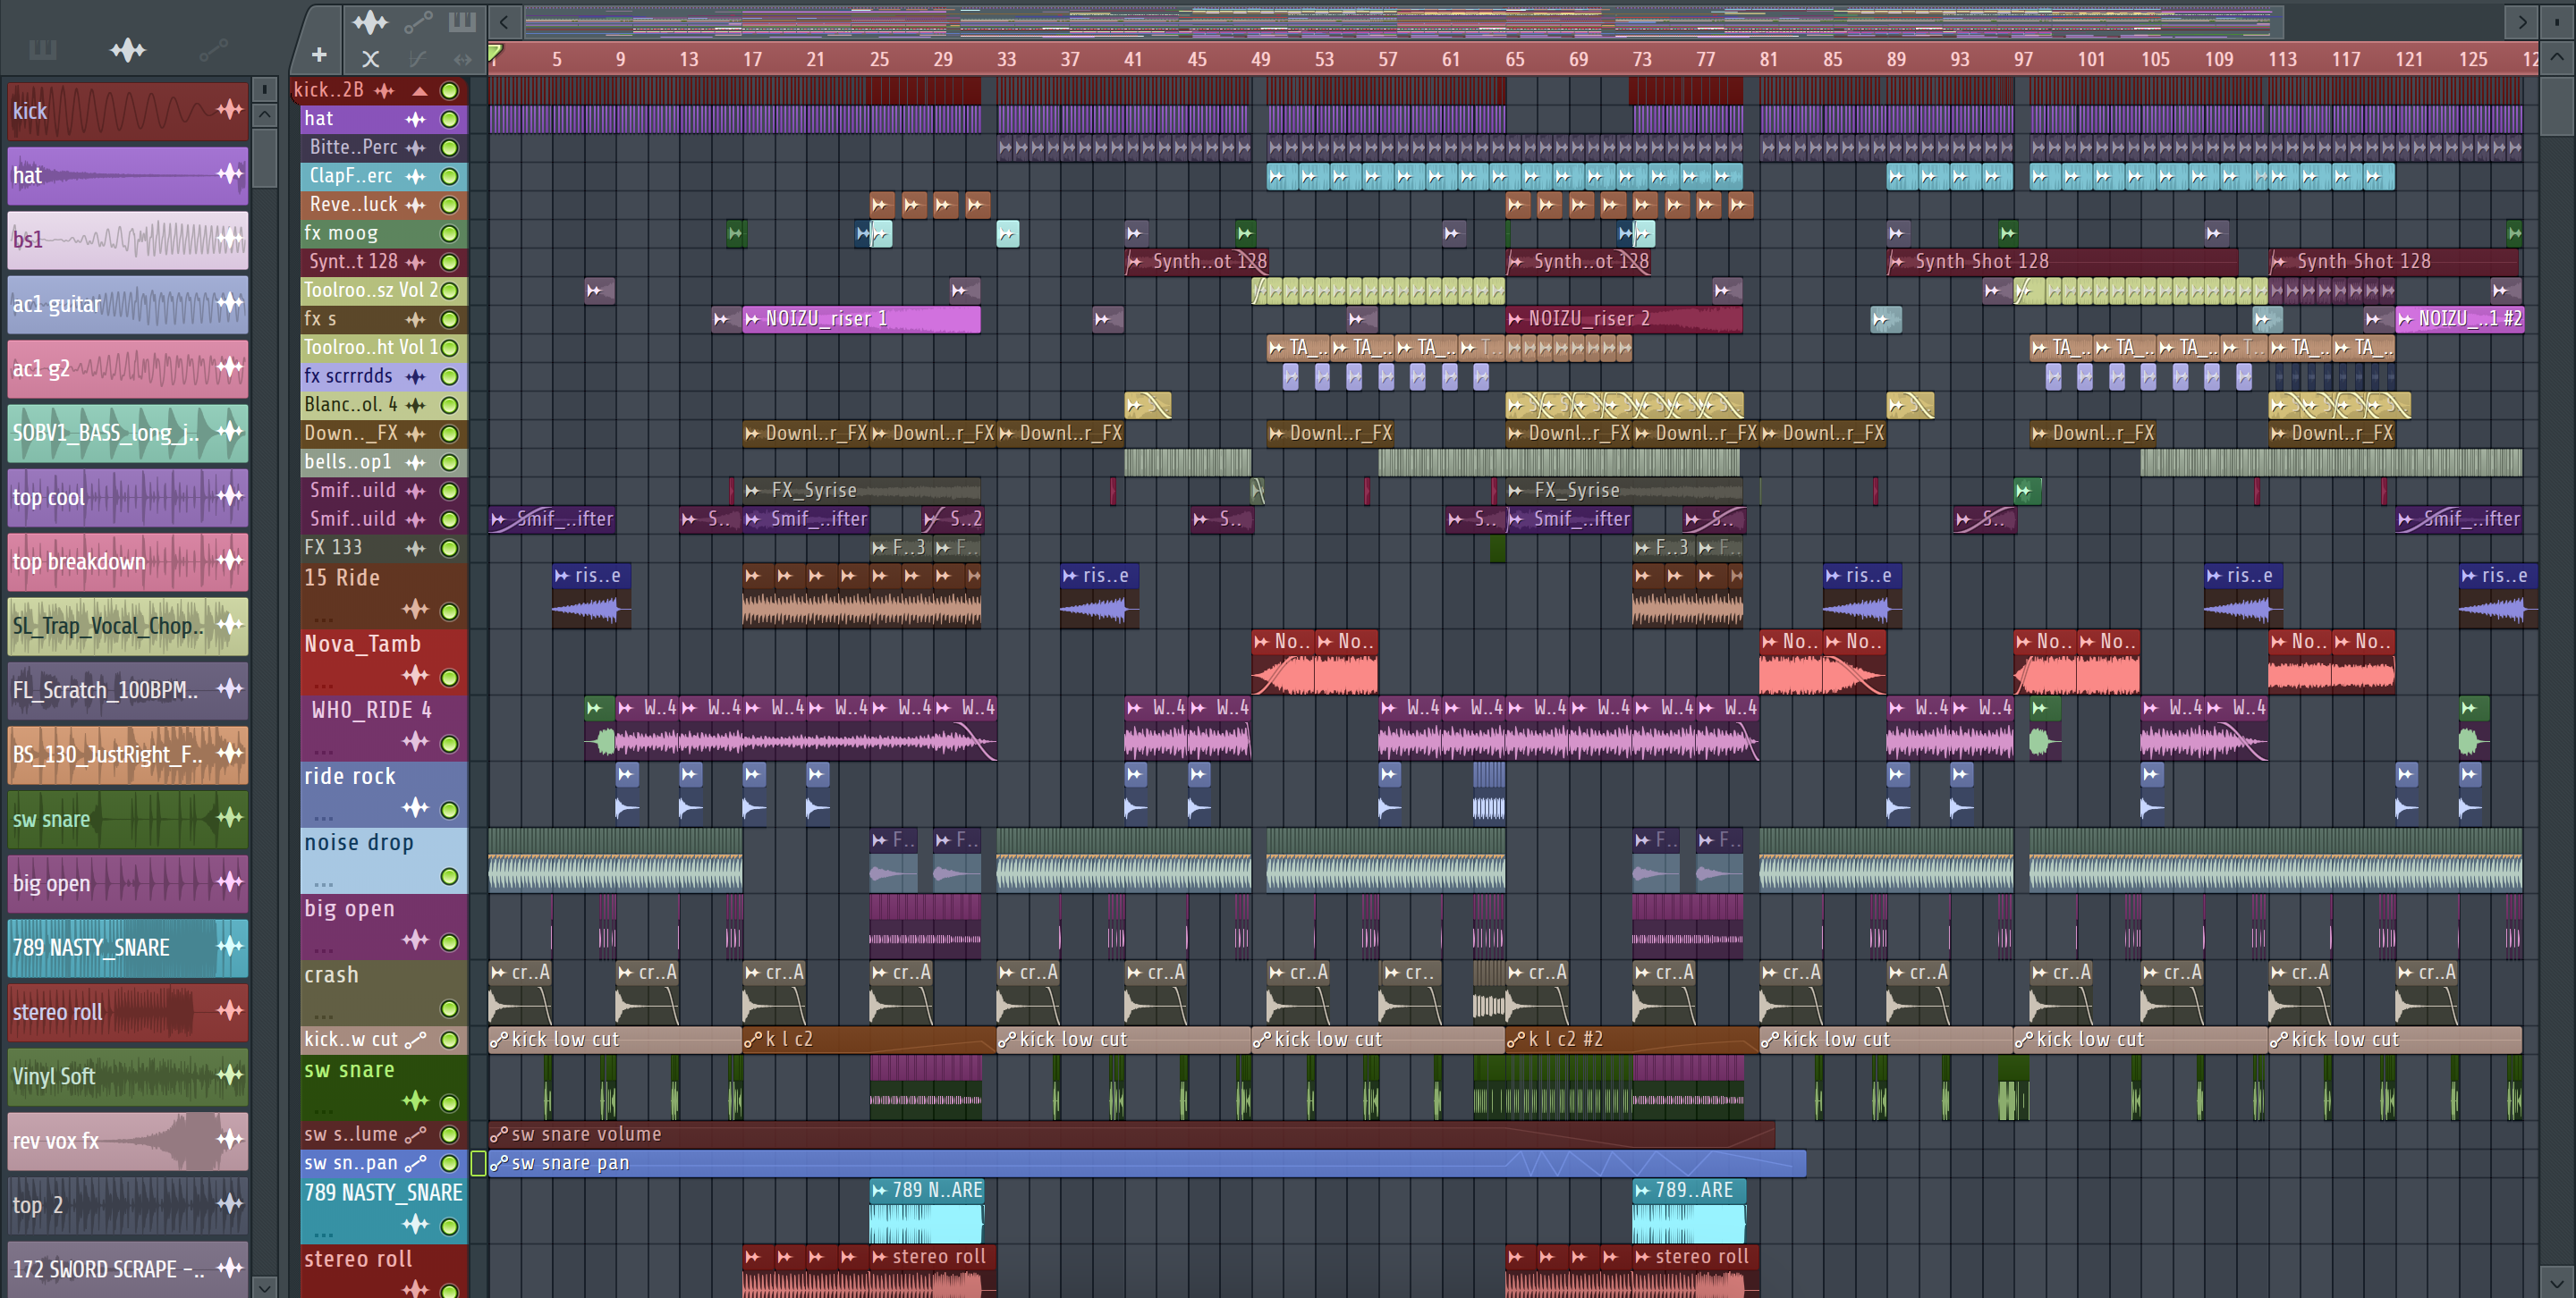Mute the Toolroo..sz Vol 2 track

pos(450,291)
